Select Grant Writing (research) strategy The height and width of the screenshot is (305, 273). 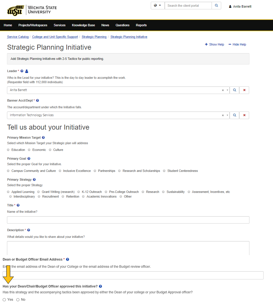click(38, 192)
